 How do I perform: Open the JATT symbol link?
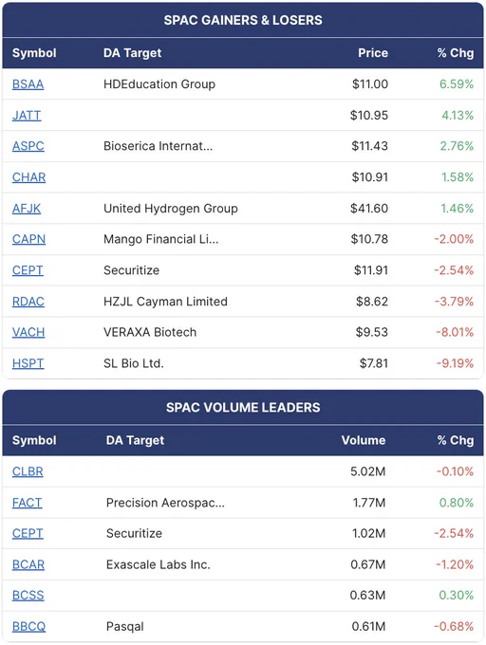(x=27, y=116)
